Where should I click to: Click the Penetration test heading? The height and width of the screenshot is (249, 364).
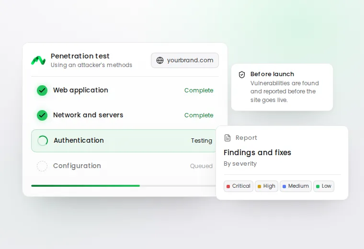[x=80, y=56]
